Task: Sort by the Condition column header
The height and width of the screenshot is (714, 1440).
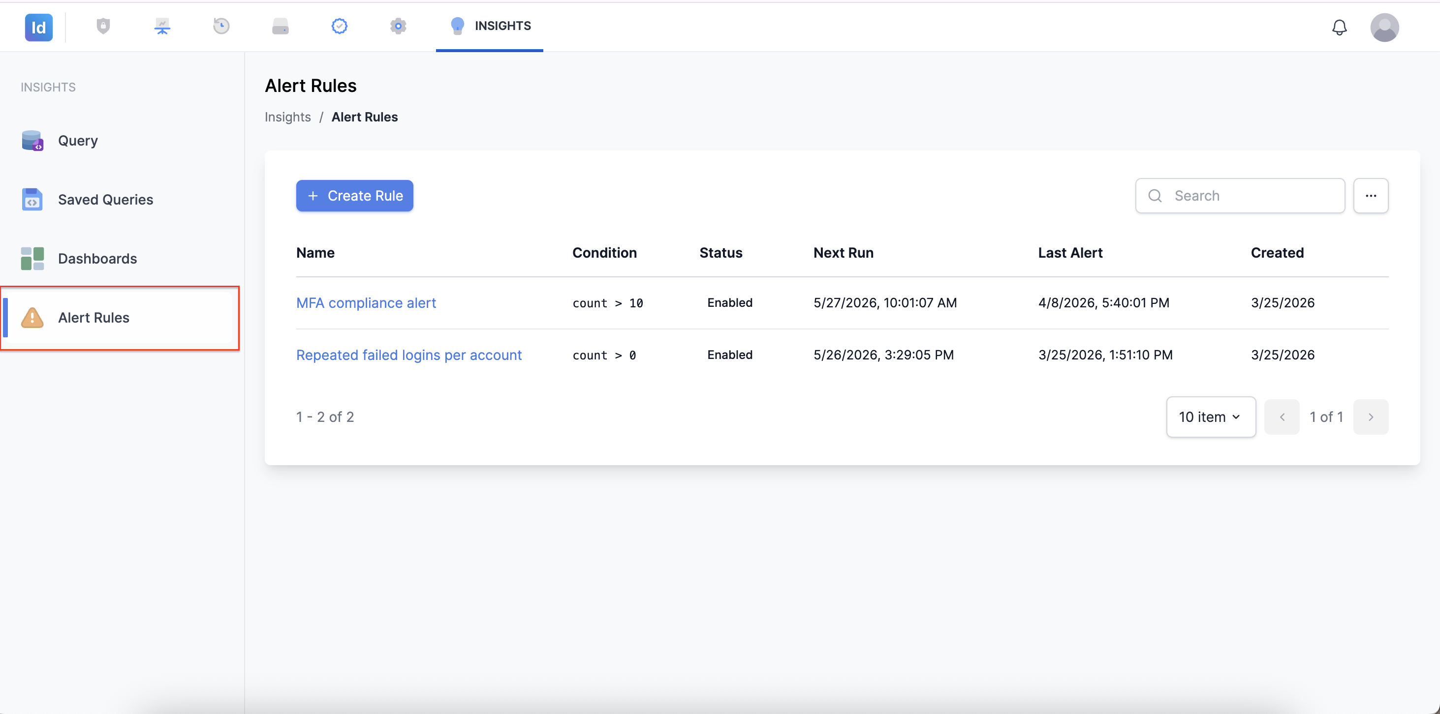Action: tap(604, 253)
